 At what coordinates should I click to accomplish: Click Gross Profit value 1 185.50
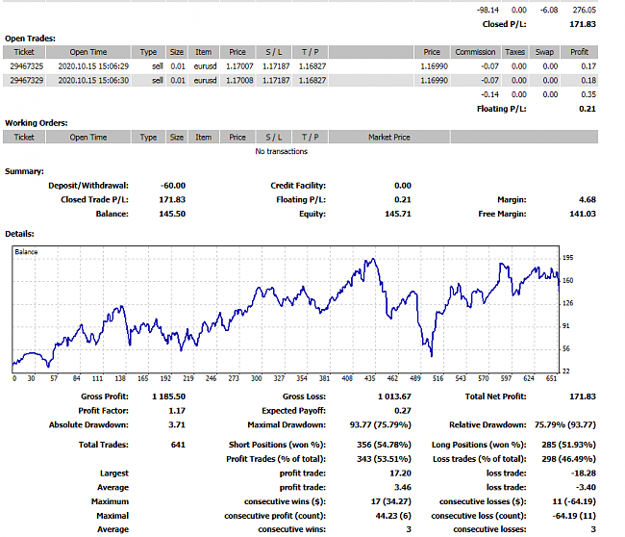[168, 396]
